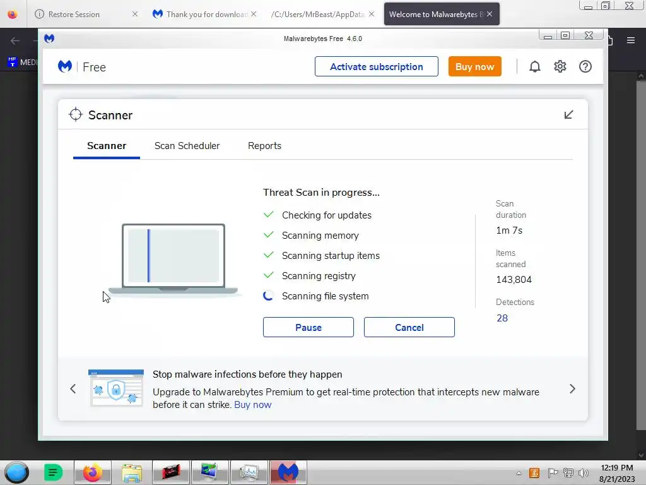Click 'Scanning registry' status text

[x=319, y=276]
